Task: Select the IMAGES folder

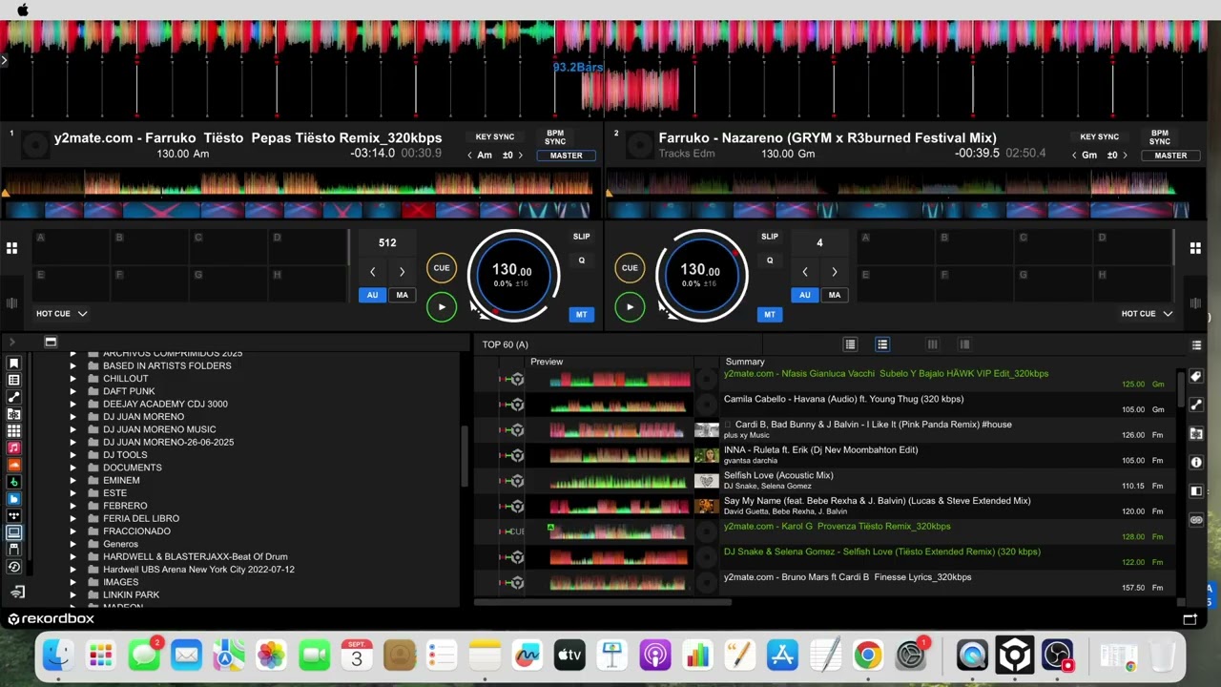Action: (x=121, y=582)
